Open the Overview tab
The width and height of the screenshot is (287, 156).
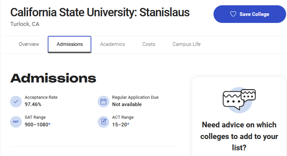29,44
